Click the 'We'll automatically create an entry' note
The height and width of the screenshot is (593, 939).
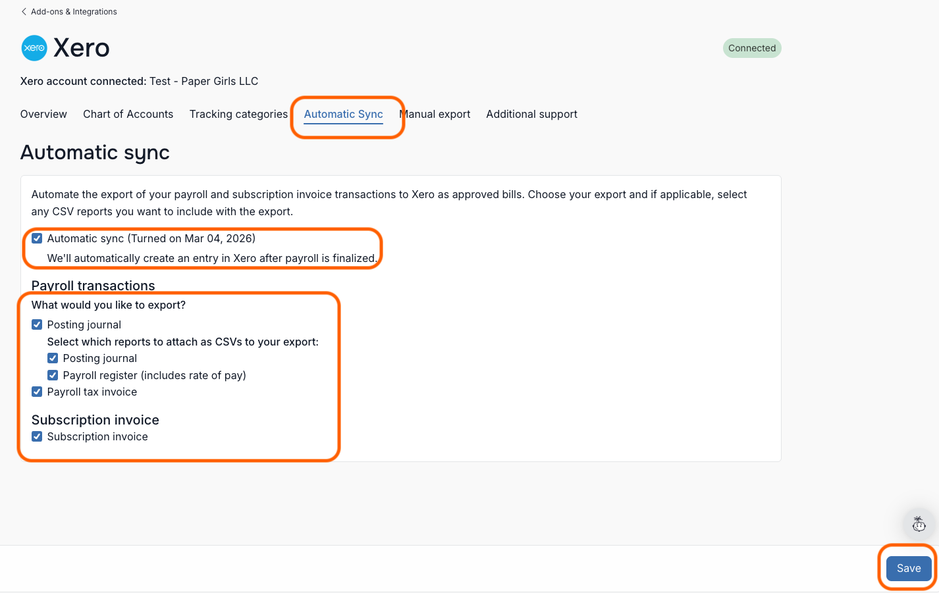(212, 259)
